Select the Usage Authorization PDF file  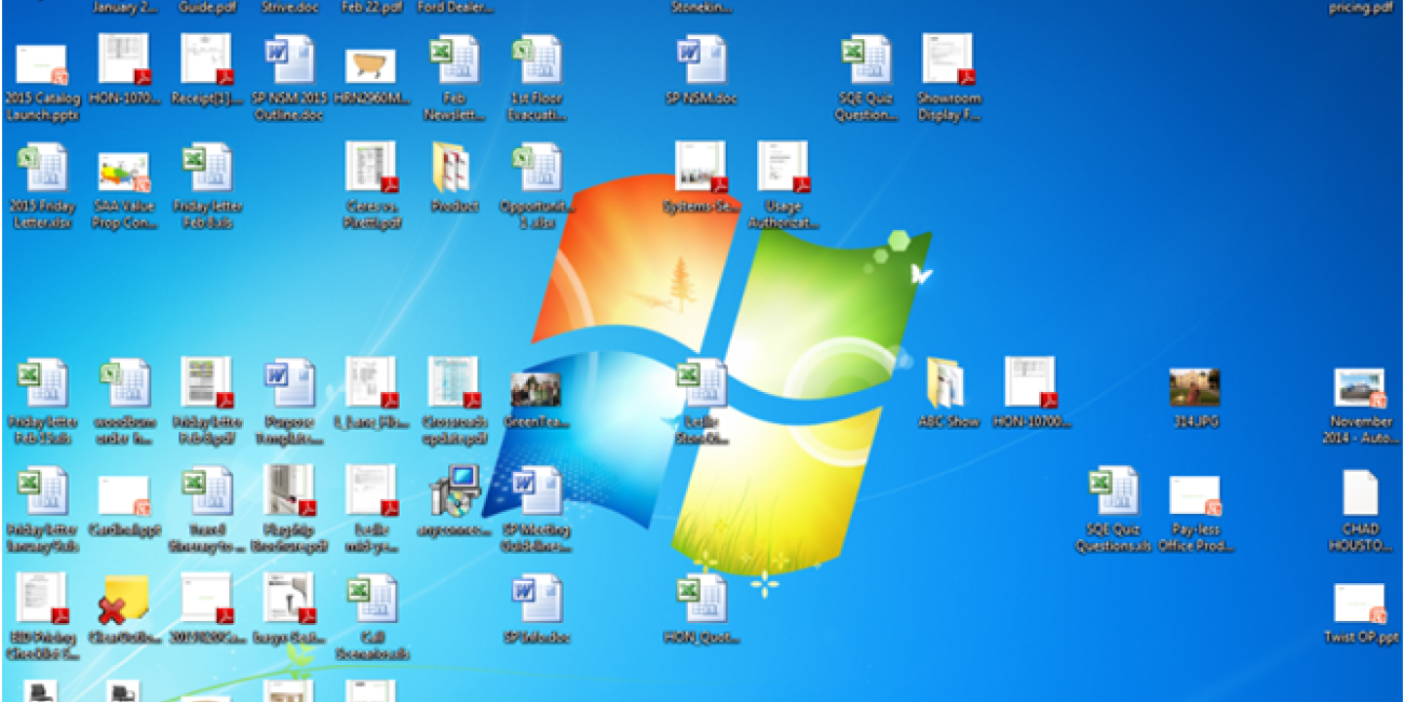(783, 168)
